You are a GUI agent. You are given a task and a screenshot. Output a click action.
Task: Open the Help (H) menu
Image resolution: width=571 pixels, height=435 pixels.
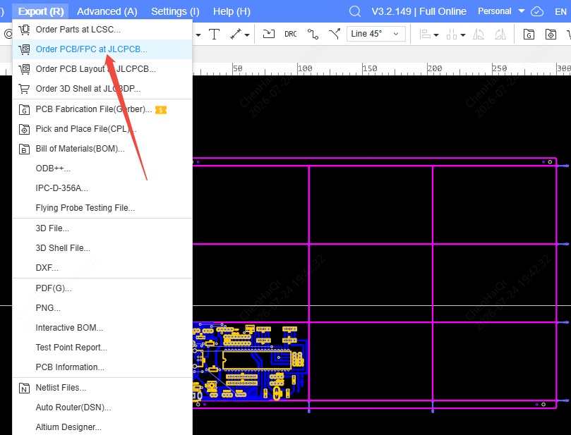[232, 11]
